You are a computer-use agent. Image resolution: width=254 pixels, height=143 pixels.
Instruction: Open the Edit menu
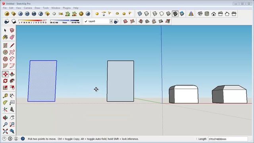click(11, 8)
